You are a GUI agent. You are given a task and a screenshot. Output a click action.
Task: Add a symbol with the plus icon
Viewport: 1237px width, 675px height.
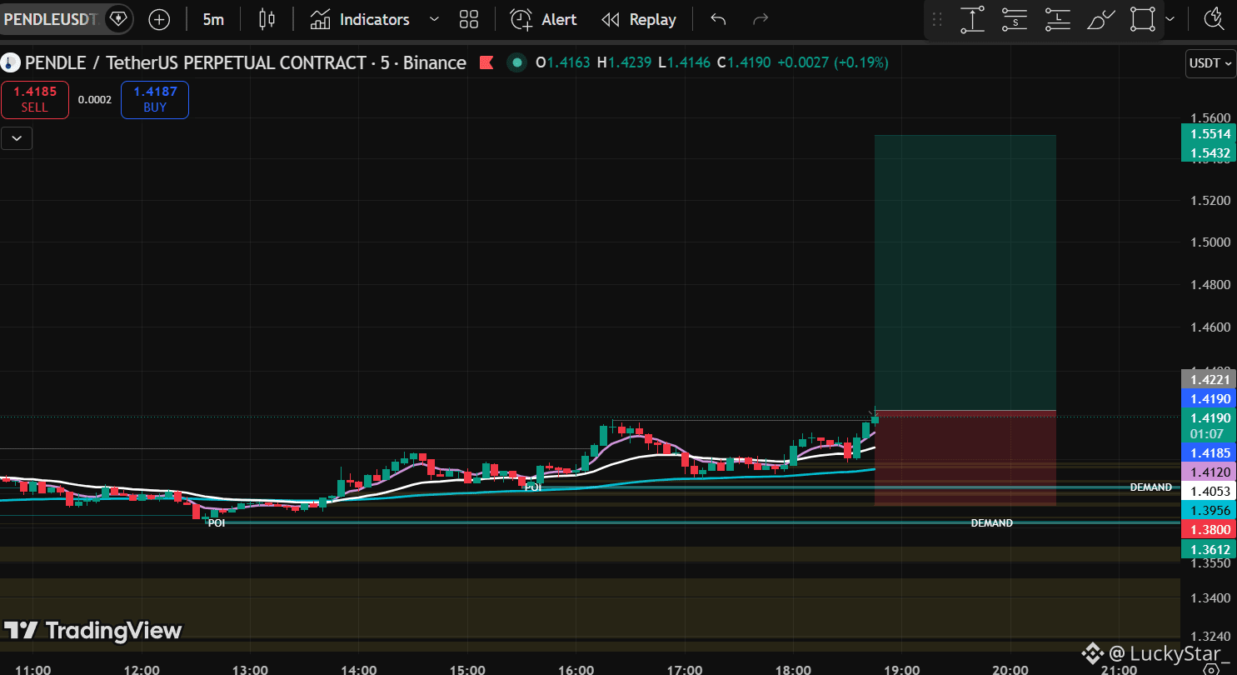(159, 19)
